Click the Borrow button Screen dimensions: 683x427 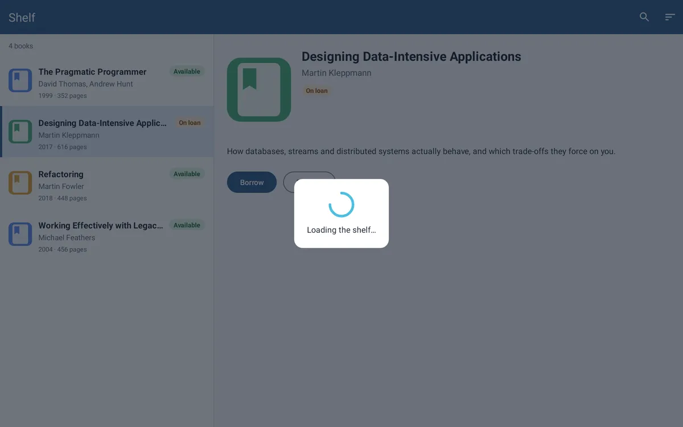pos(252,182)
